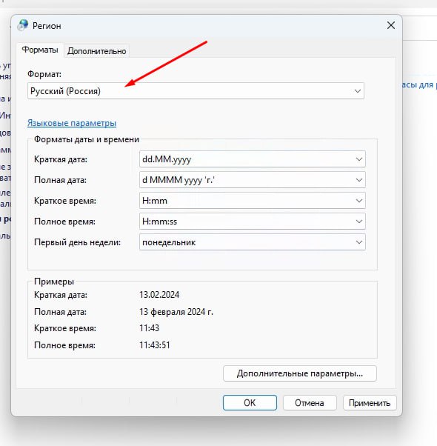Click the Первый день недели: label
The image size is (437, 446).
(x=77, y=242)
